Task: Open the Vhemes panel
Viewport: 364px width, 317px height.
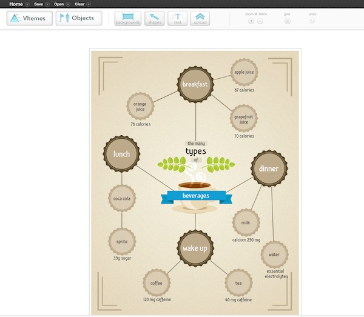Action: point(29,18)
